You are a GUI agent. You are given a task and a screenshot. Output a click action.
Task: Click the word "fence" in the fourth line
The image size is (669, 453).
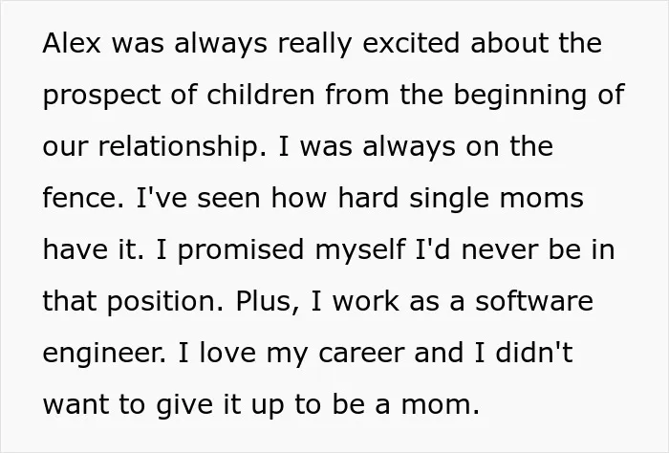[x=79, y=198]
